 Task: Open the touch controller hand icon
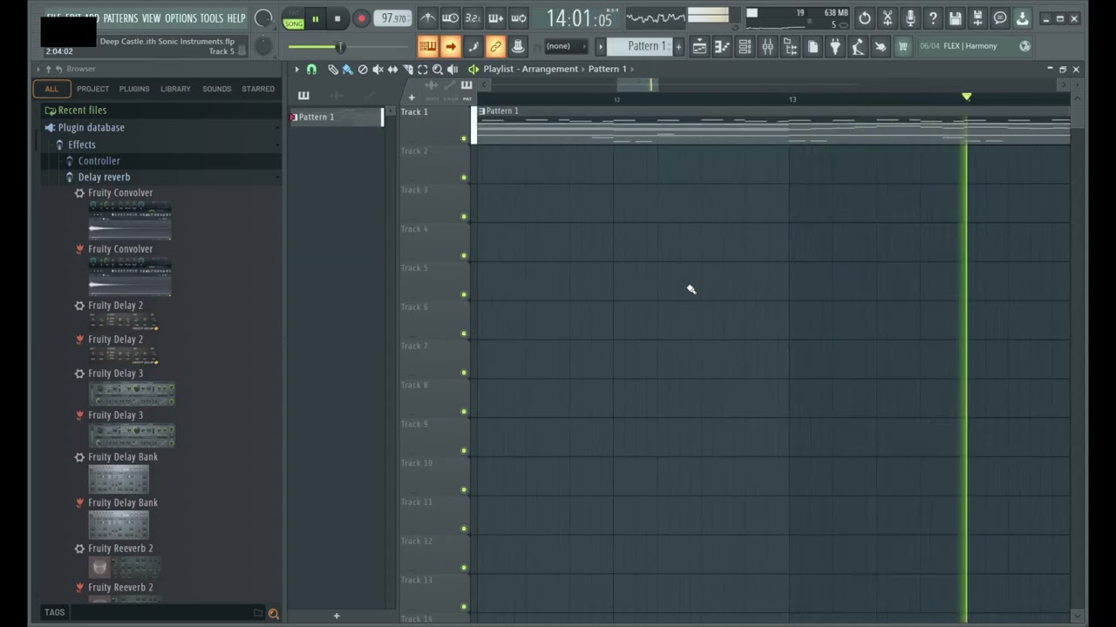[x=881, y=47]
